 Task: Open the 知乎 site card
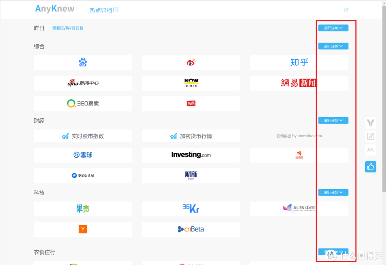pos(299,63)
